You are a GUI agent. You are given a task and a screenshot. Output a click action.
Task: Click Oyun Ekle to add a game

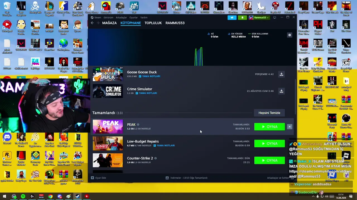click(x=99, y=178)
